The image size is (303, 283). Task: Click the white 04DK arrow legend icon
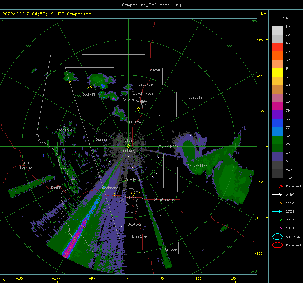277,195
